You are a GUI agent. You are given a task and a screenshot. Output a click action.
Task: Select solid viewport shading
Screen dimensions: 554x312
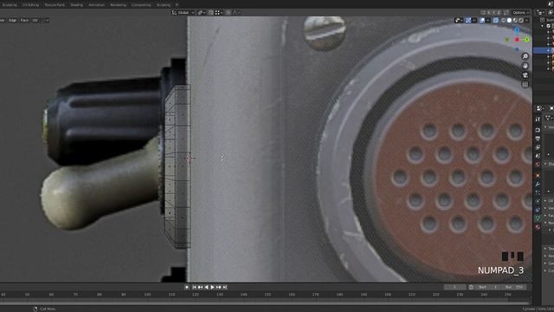510,20
